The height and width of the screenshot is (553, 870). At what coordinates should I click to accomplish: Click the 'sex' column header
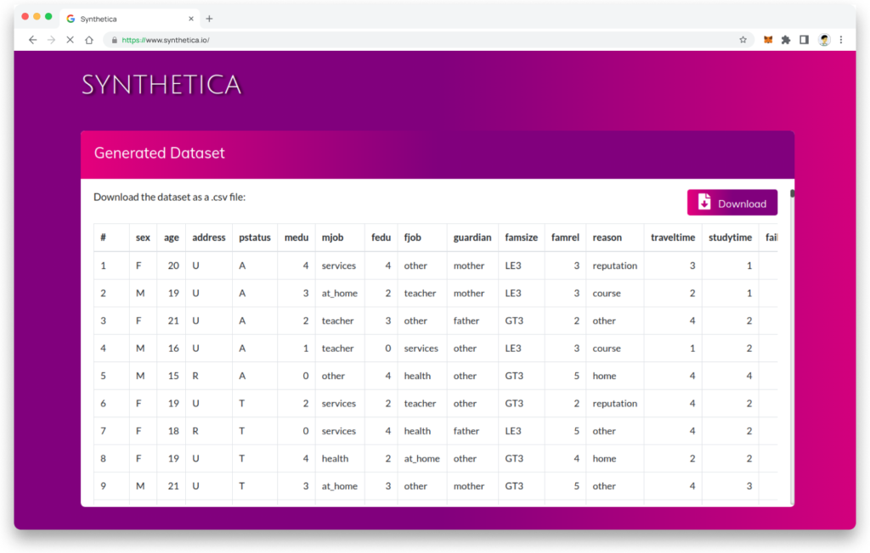coord(143,237)
